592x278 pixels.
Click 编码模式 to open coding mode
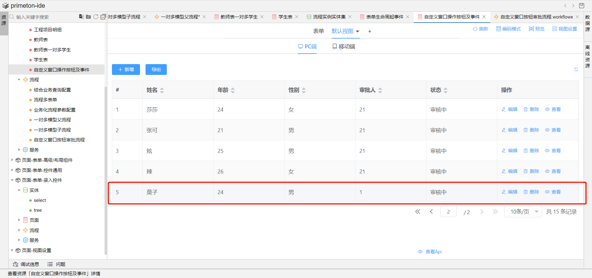508,29
